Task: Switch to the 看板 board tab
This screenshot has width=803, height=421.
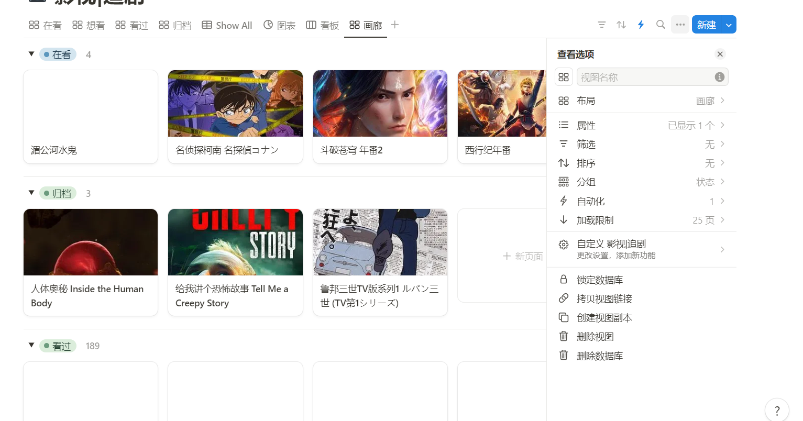Action: (x=322, y=25)
